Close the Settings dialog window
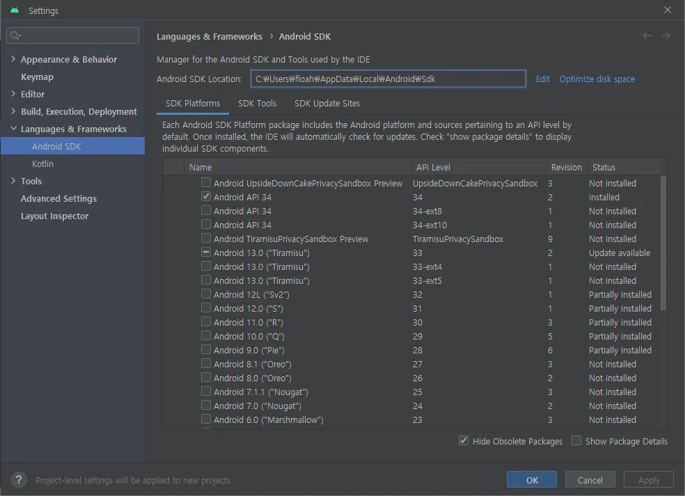This screenshot has width=685, height=496. [x=668, y=10]
